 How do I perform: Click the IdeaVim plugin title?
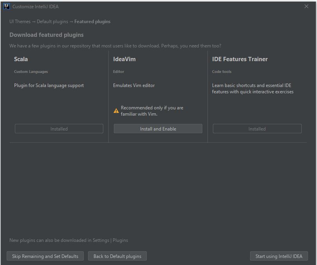click(124, 59)
